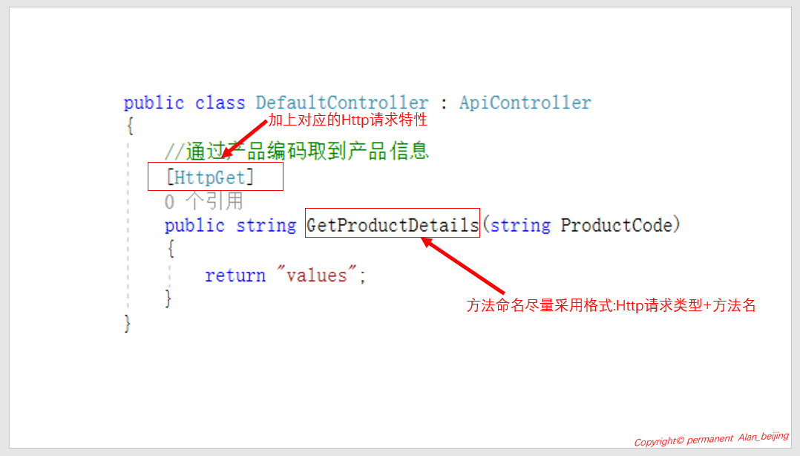Click the 'public class' keywords on first line
This screenshot has width=800, height=456.
pos(184,102)
